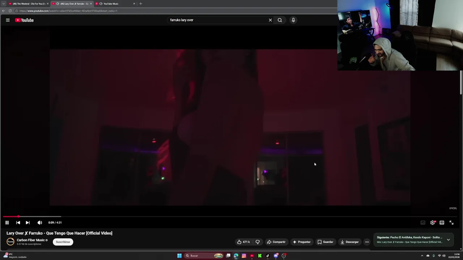463x260 pixels.
Task: Open the Carbon Fiber Music channel avatar
Action: [x=10, y=242]
